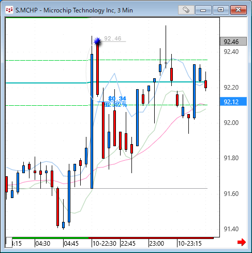Close the S.MCHP chart window
The height and width of the screenshot is (253, 252).
tap(239, 10)
